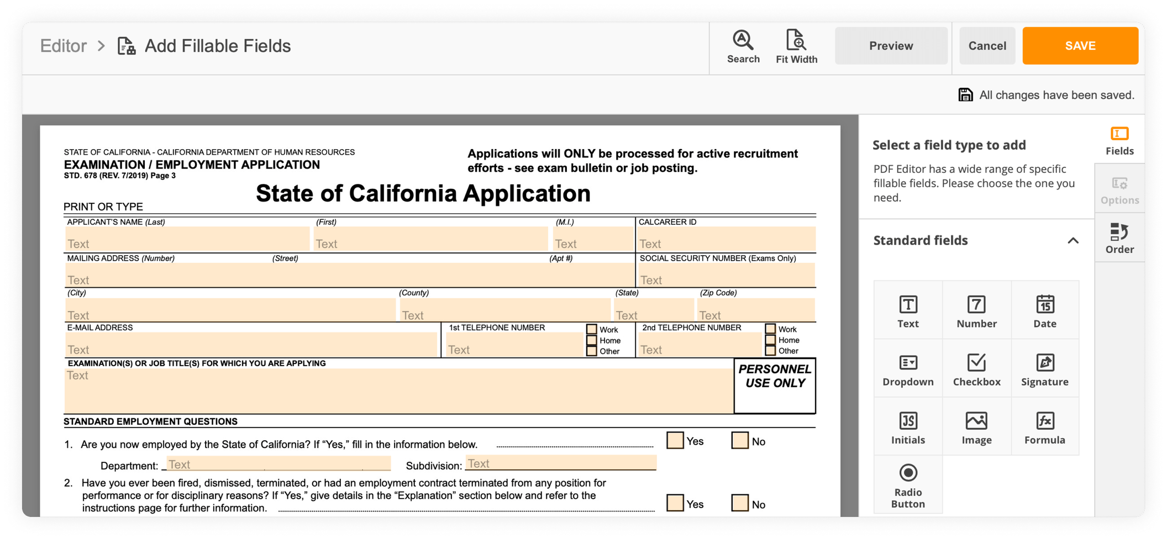The width and height of the screenshot is (1167, 539).
Task: Select the Checkbox field type
Action: click(x=976, y=369)
